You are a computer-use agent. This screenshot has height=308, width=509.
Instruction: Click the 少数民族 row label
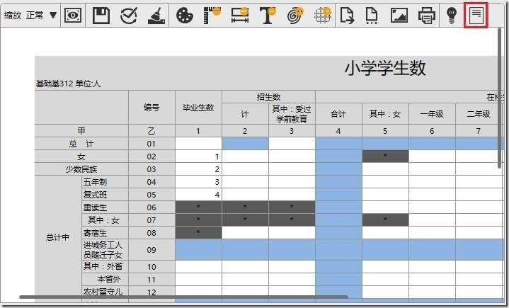click(x=81, y=169)
